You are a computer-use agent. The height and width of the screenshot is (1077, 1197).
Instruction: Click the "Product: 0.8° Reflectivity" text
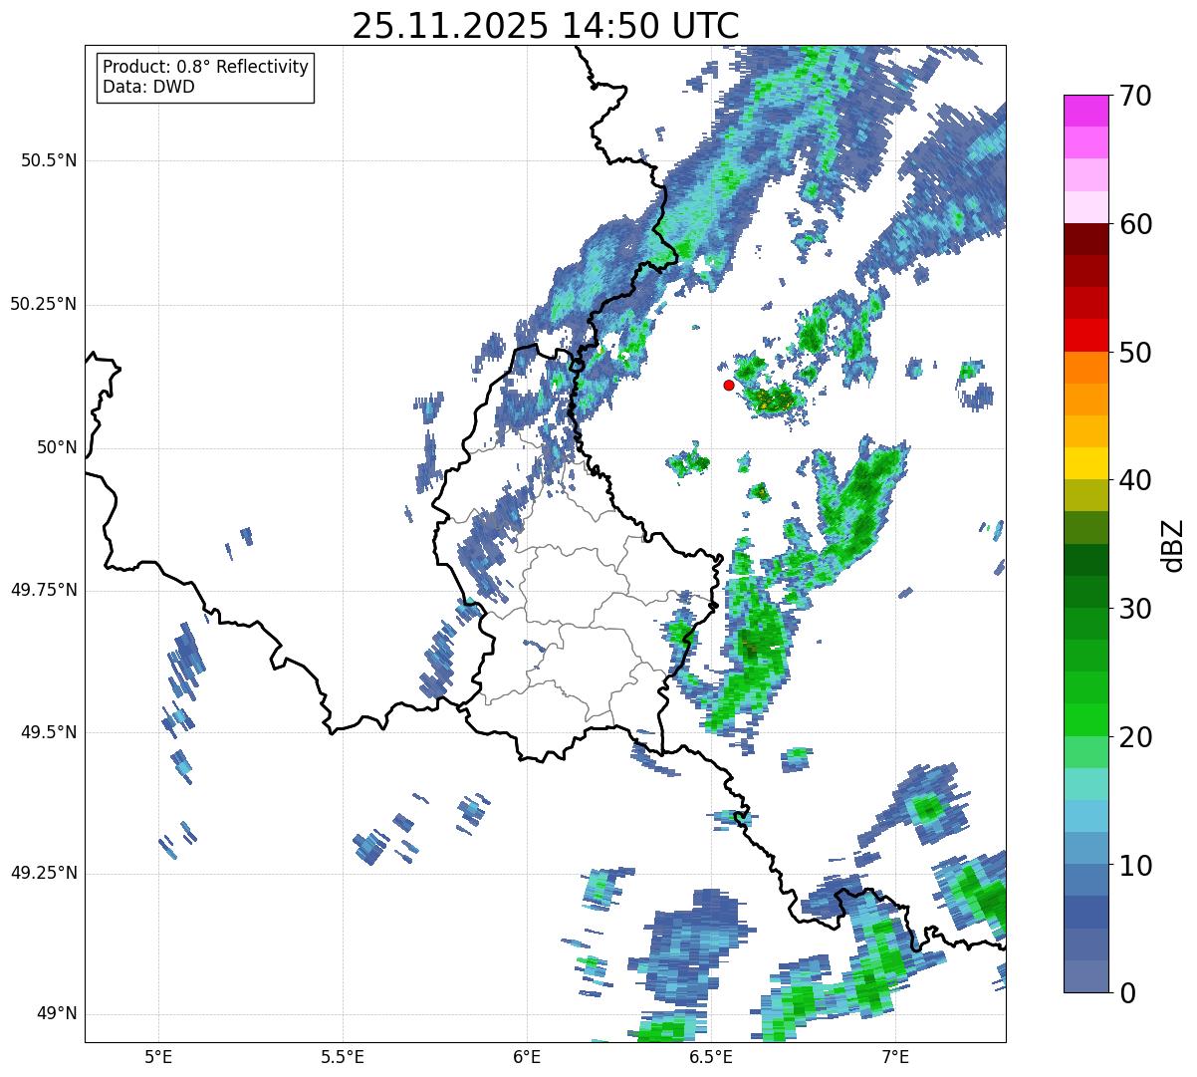(206, 67)
